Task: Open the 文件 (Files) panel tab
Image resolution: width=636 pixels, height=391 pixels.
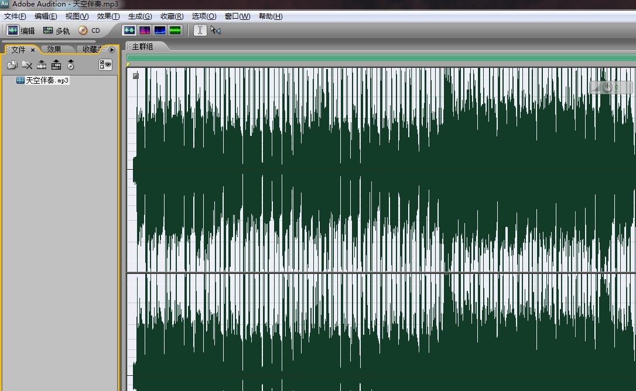Action: 18,50
